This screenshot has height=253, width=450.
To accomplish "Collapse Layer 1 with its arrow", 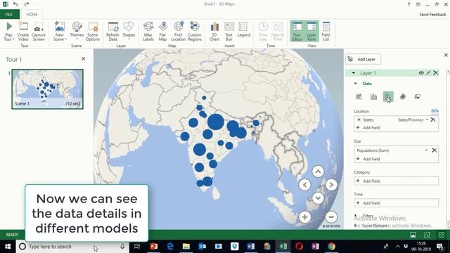I will coord(354,73).
